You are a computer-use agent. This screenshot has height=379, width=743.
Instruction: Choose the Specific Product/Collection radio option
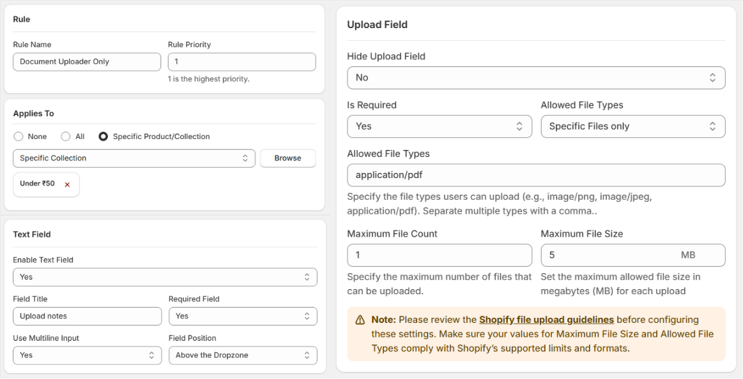(x=103, y=137)
